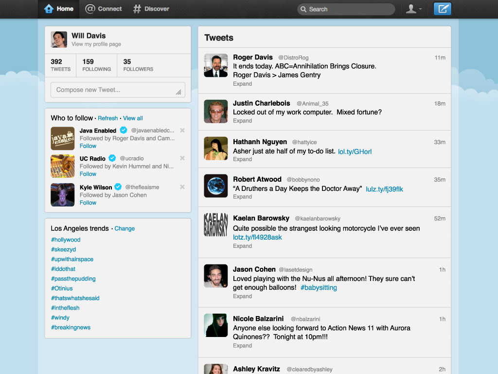Expand Jason Cohen's tweet
This screenshot has width=498, height=374.
(x=242, y=296)
